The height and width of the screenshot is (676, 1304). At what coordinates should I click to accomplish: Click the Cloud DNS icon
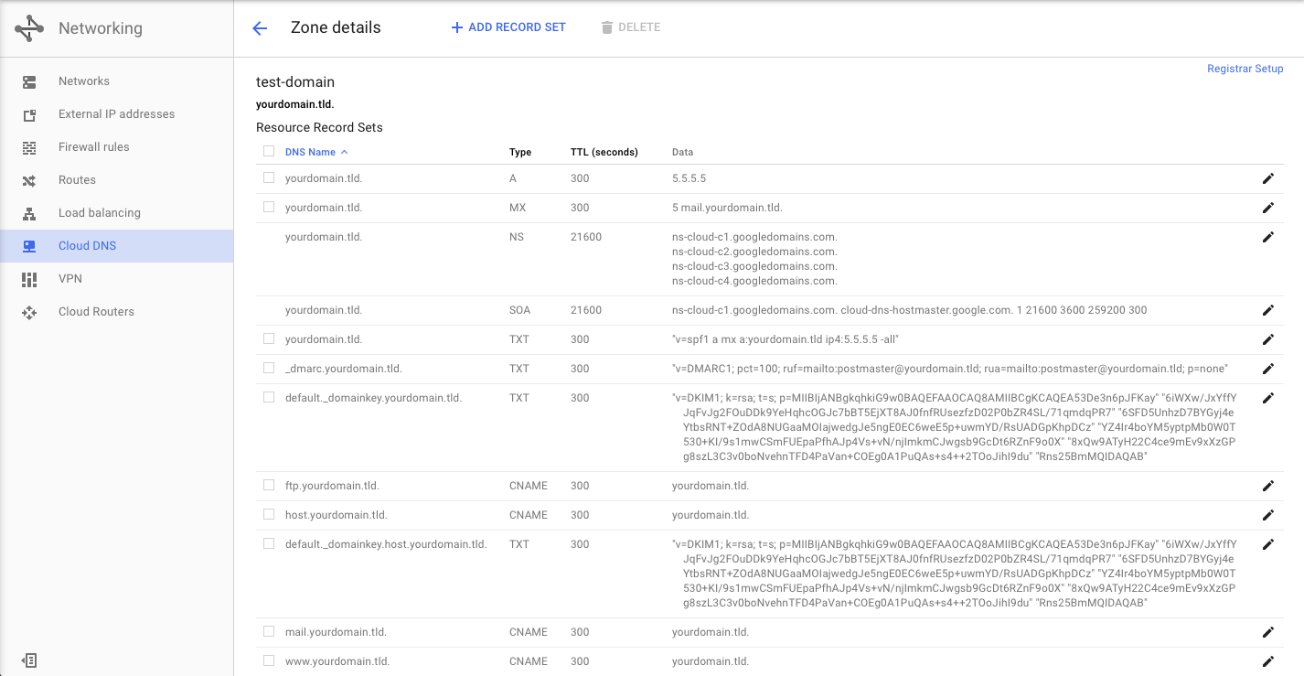pos(29,246)
